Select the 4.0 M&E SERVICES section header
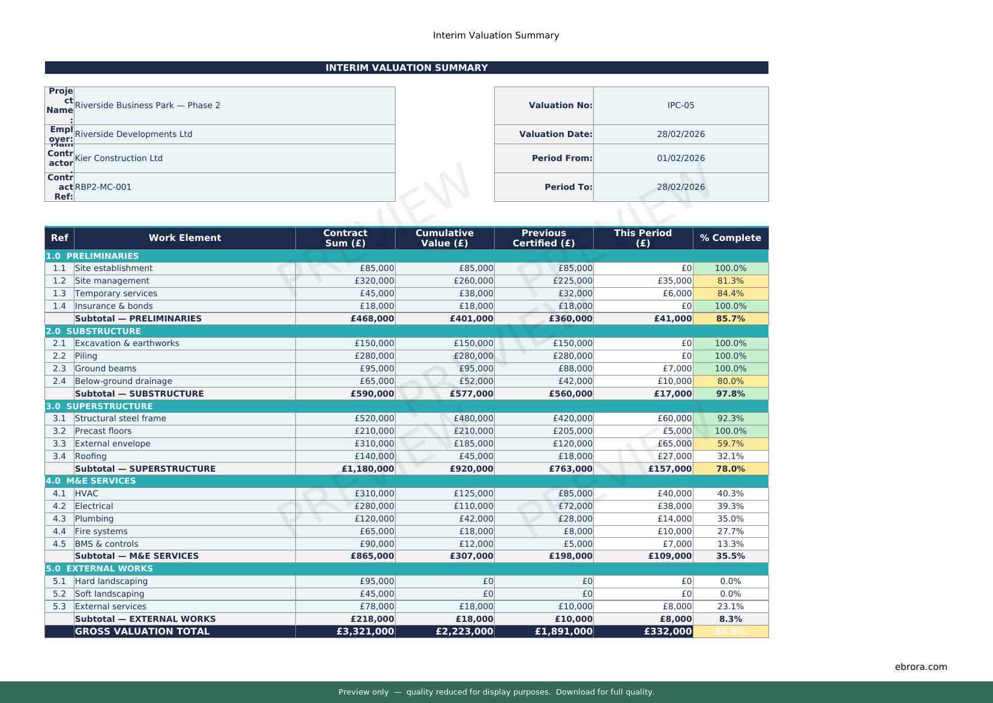Screen dimensions: 993x703 (x=406, y=481)
